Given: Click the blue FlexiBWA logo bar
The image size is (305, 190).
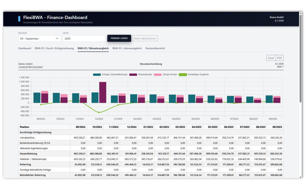Looking at the screenshot, I should click(19, 19).
